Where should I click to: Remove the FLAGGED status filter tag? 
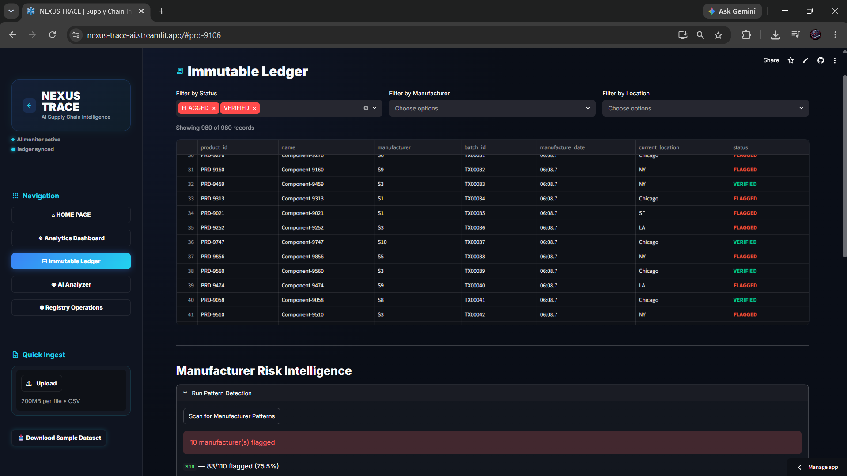(x=214, y=108)
